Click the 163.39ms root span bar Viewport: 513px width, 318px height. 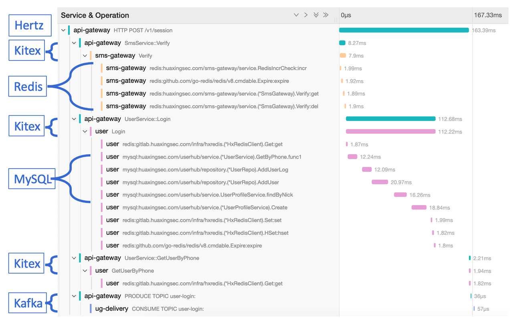pyautogui.click(x=404, y=30)
